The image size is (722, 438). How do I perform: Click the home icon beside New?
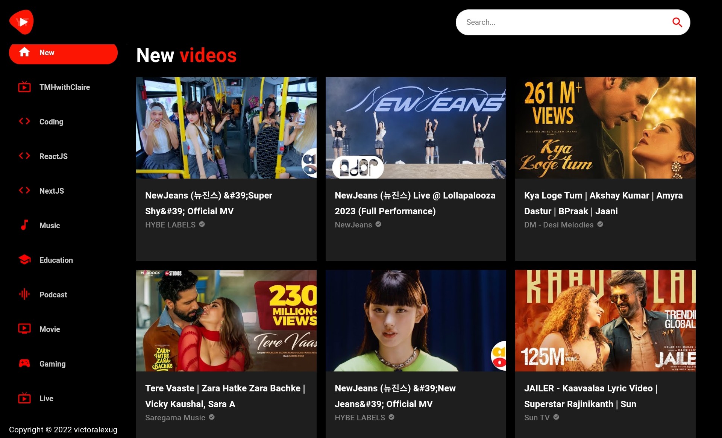click(x=24, y=52)
